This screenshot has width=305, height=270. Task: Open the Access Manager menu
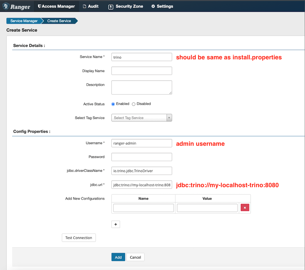point(56,6)
